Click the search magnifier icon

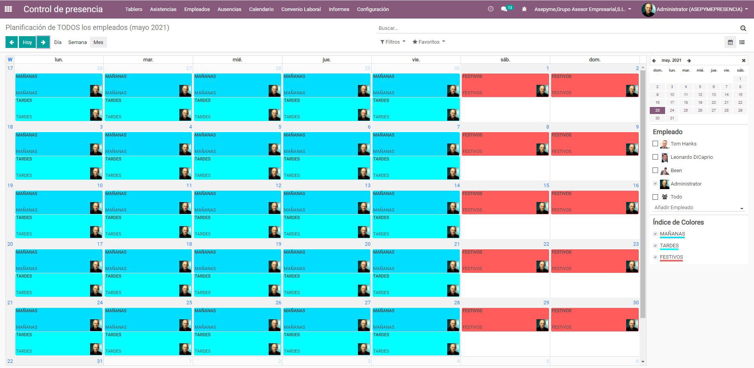[743, 28]
